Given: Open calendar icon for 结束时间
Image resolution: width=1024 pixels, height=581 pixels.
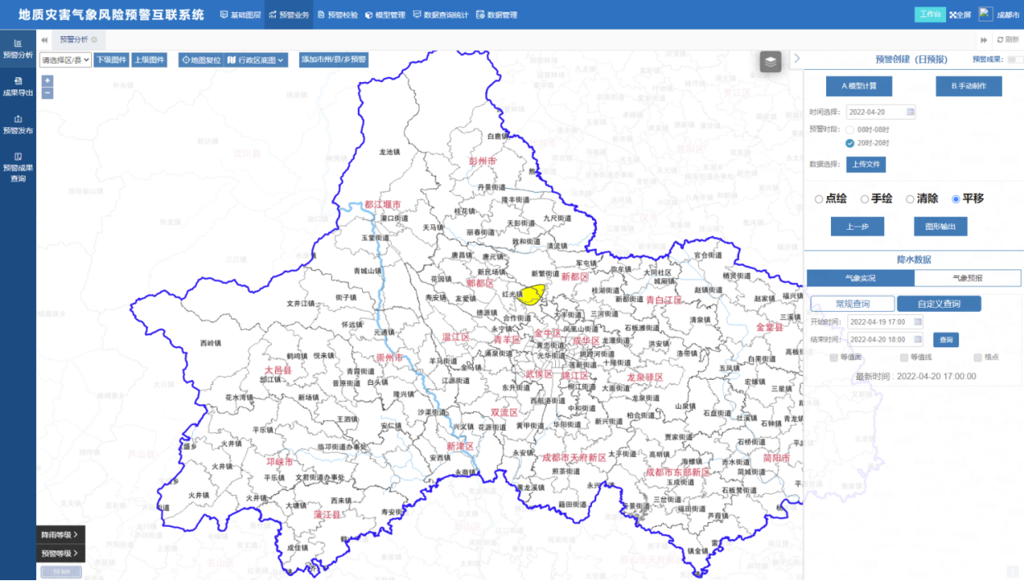Looking at the screenshot, I should [917, 339].
